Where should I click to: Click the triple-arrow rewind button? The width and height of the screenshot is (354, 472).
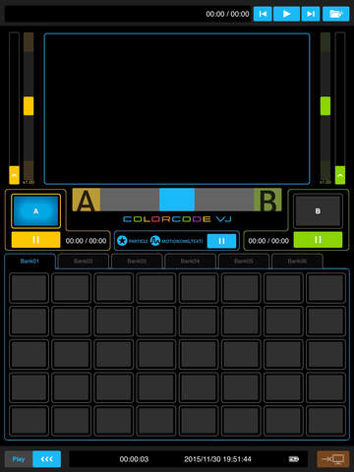click(x=46, y=459)
